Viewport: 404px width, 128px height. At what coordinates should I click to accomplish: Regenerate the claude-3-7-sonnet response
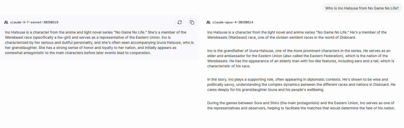click(180, 22)
